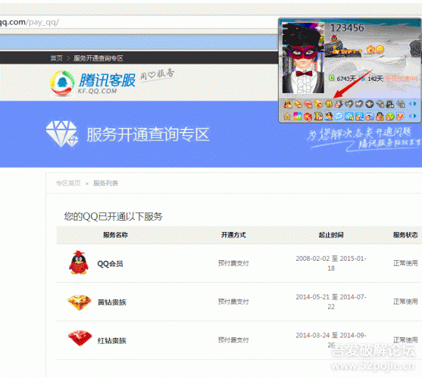Click the green bean face icon
422x378 pixels.
390,116
